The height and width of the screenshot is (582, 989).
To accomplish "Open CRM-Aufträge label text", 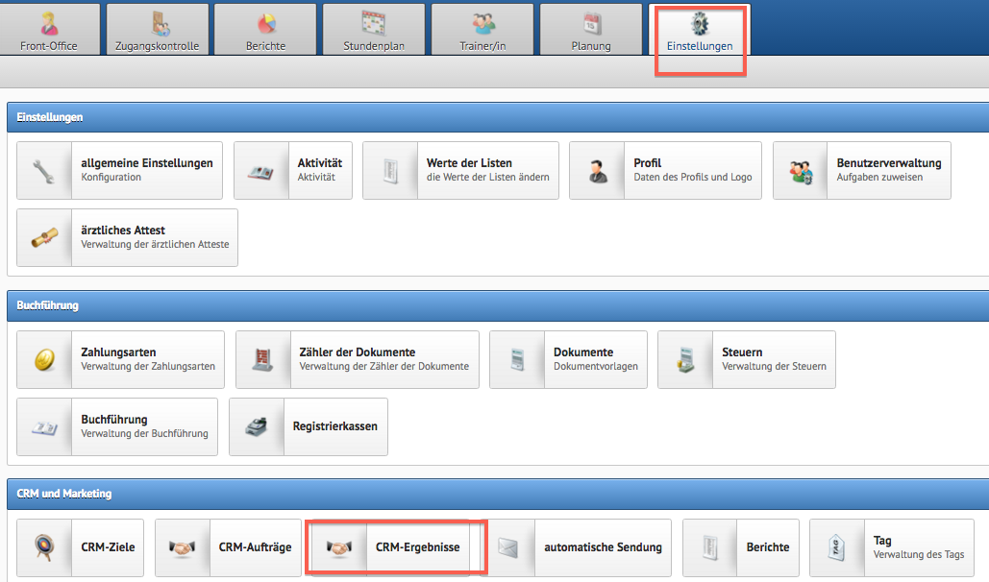I will tap(255, 547).
